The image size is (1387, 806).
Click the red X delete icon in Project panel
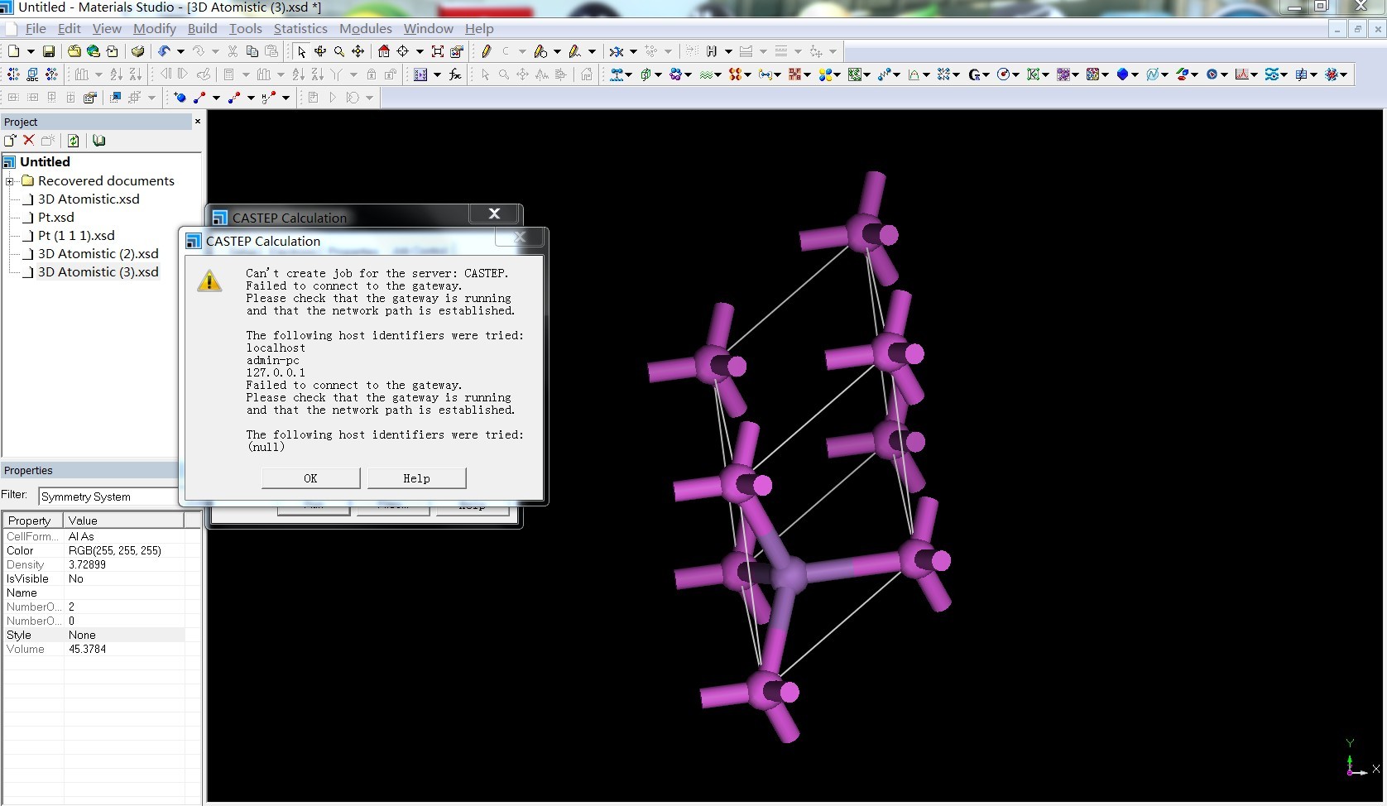pyautogui.click(x=29, y=141)
